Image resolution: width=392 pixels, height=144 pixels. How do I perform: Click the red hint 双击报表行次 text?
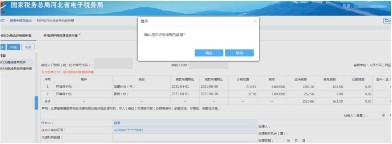coord(68,72)
